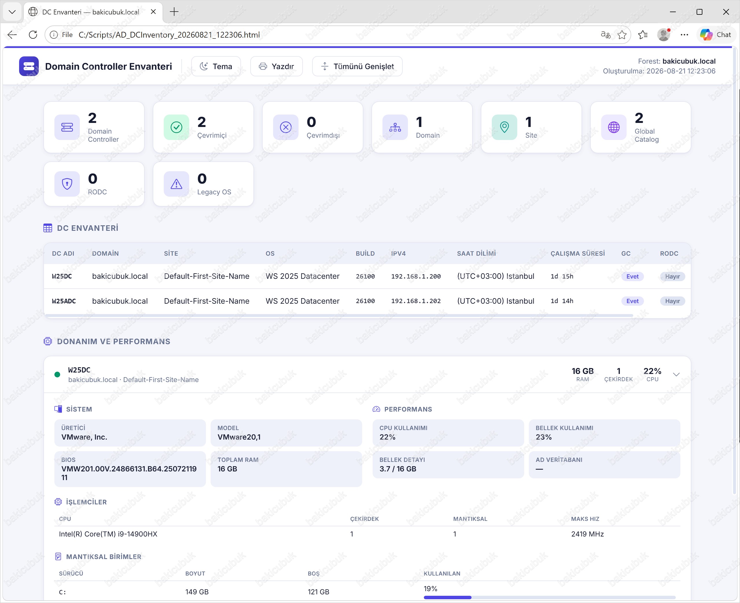The height and width of the screenshot is (603, 740).
Task: Click the translate page icon in the address bar
Action: click(605, 35)
